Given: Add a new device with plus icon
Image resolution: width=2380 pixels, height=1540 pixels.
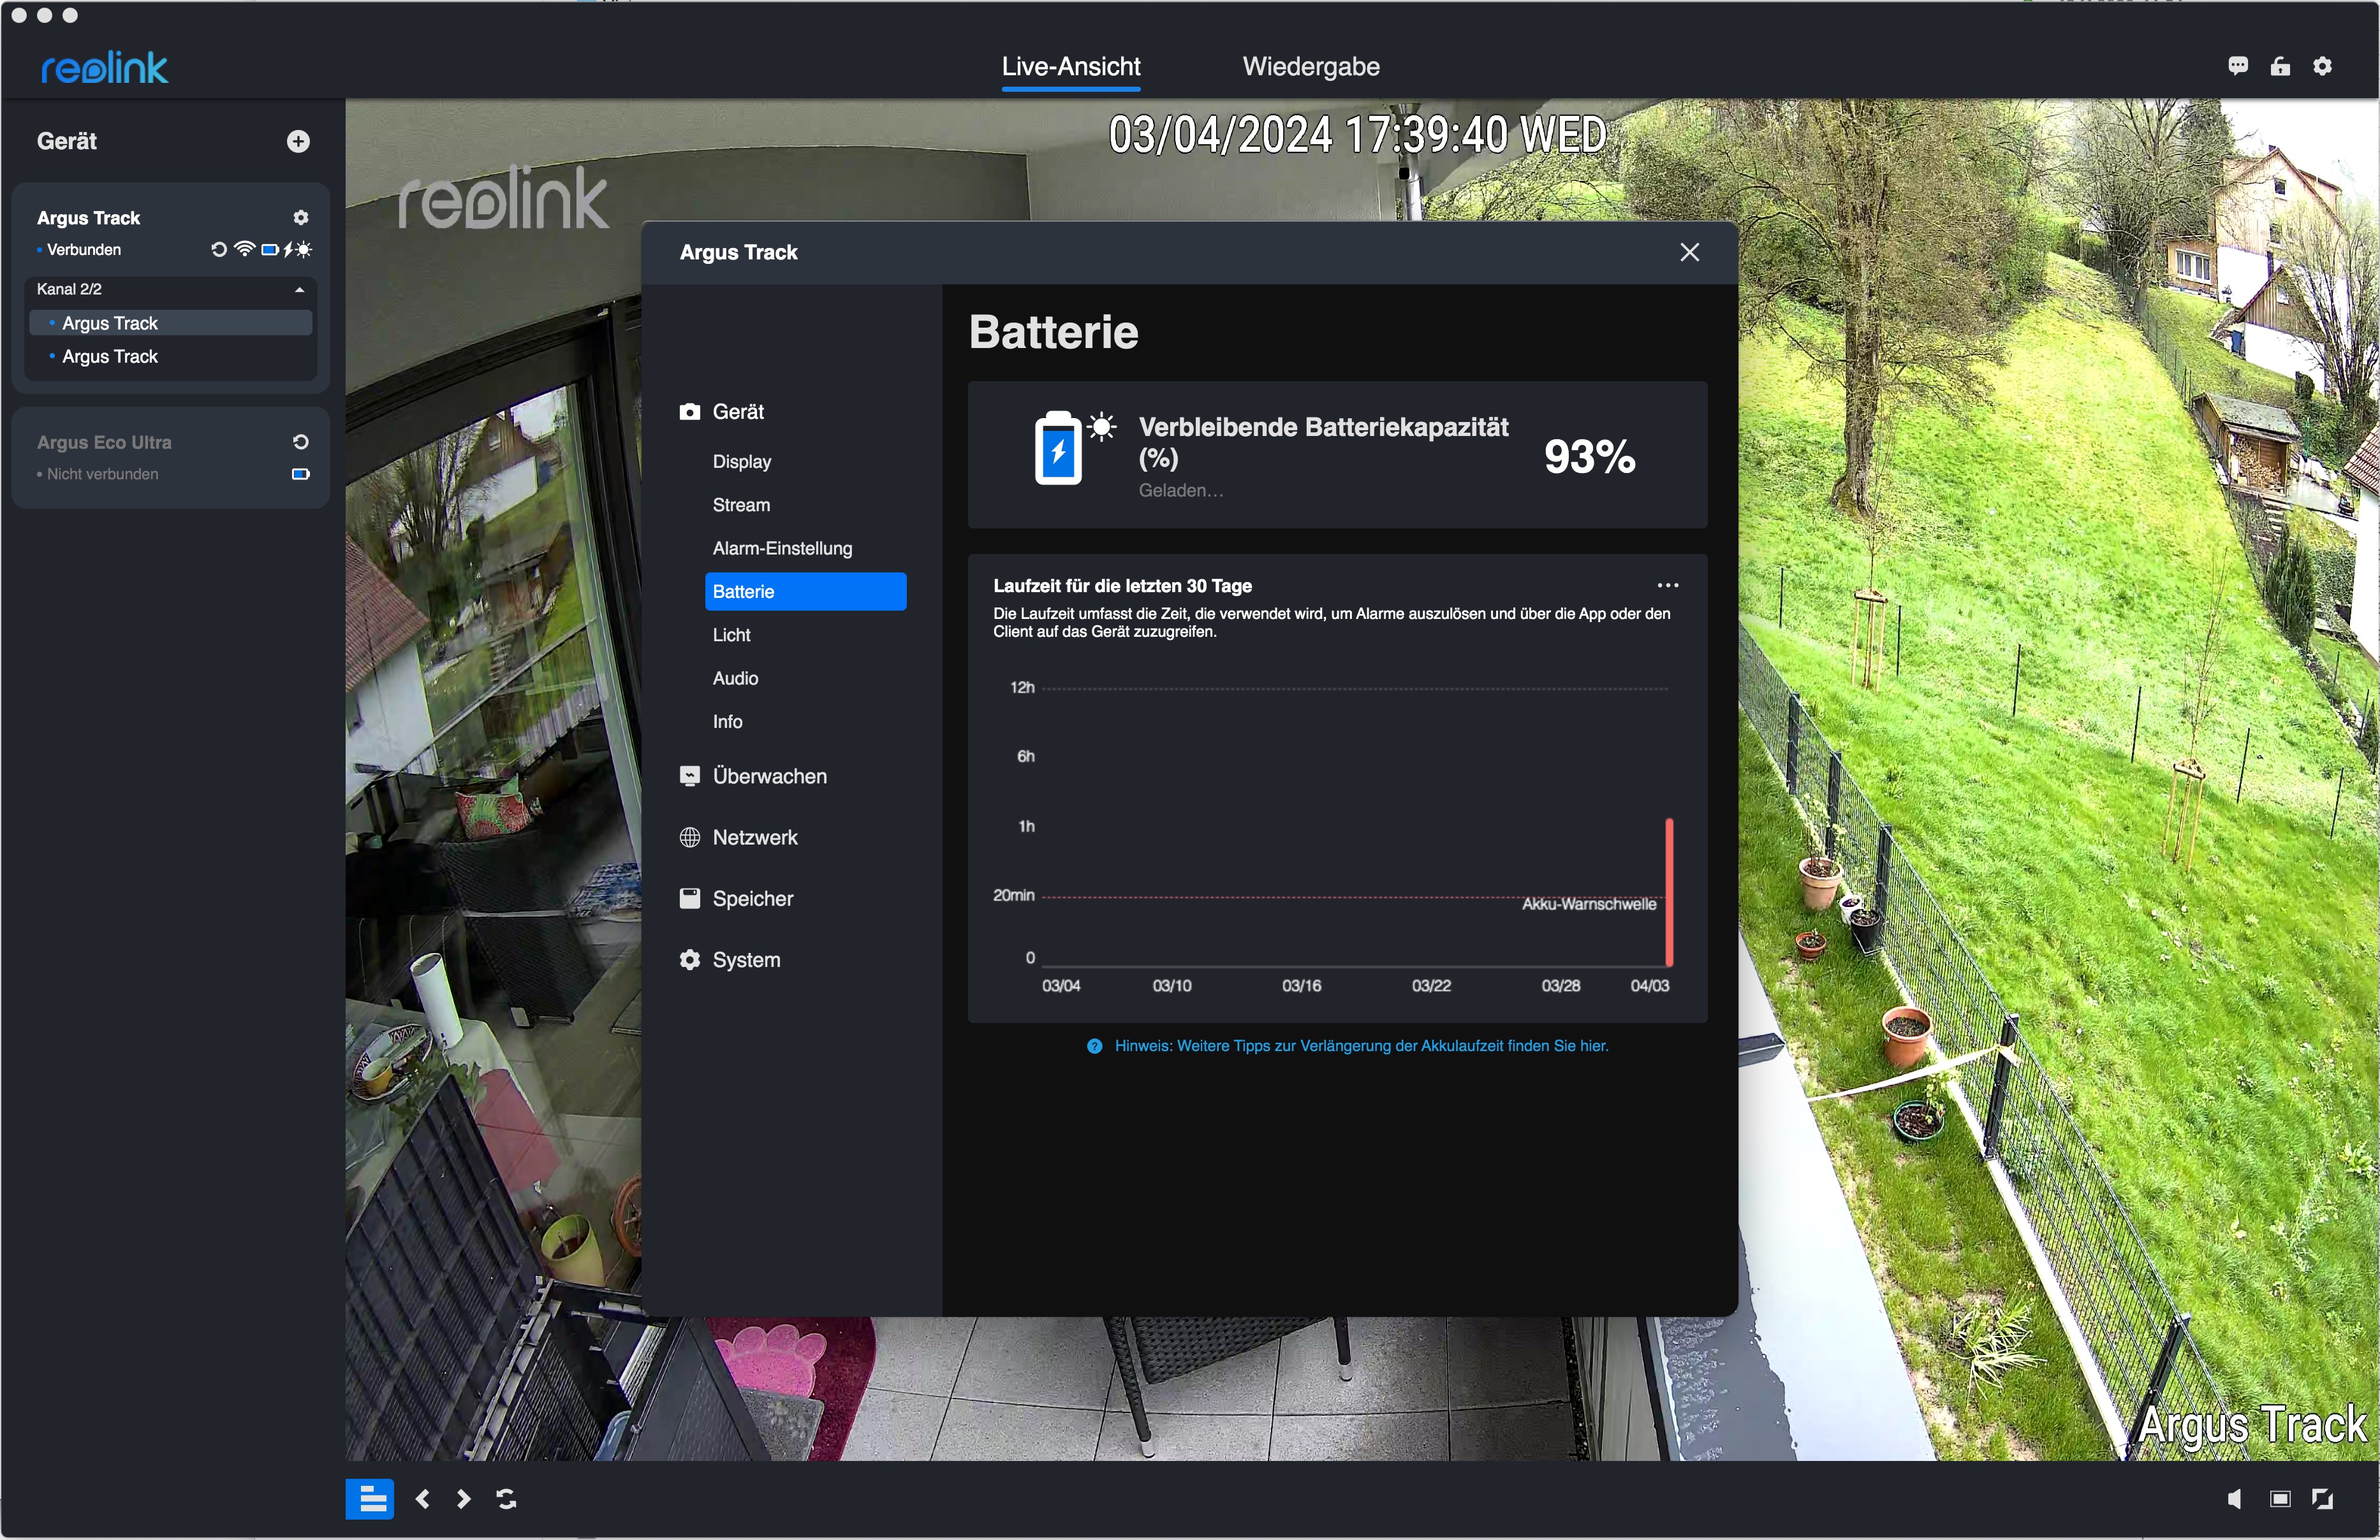Looking at the screenshot, I should (x=298, y=141).
